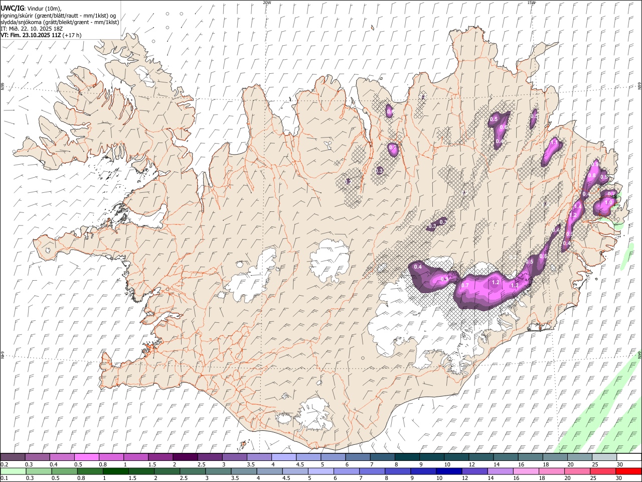Click the '1.0' precipitation value on the east coast
This screenshot has height=482, width=642.
click(608, 202)
